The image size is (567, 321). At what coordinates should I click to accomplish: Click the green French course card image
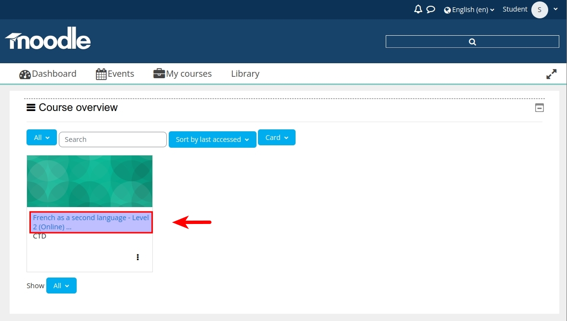click(x=90, y=181)
